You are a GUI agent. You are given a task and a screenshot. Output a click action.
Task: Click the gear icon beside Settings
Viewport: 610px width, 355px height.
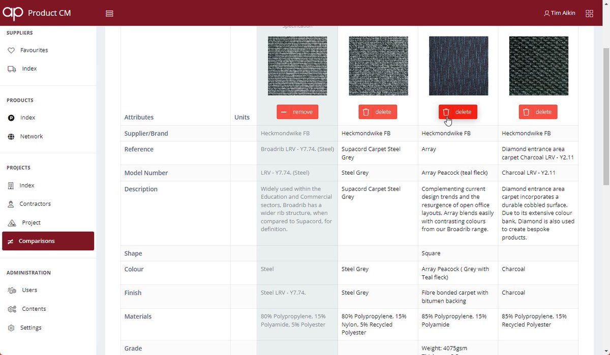coord(12,328)
